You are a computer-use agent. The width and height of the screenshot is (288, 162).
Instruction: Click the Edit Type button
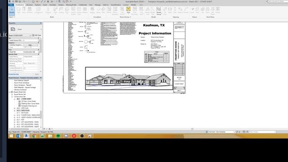36,35
